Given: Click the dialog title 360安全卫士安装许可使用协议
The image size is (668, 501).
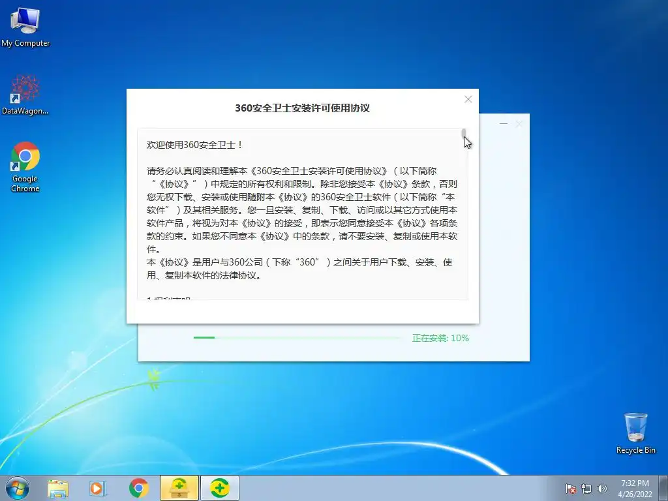Looking at the screenshot, I should tap(303, 108).
